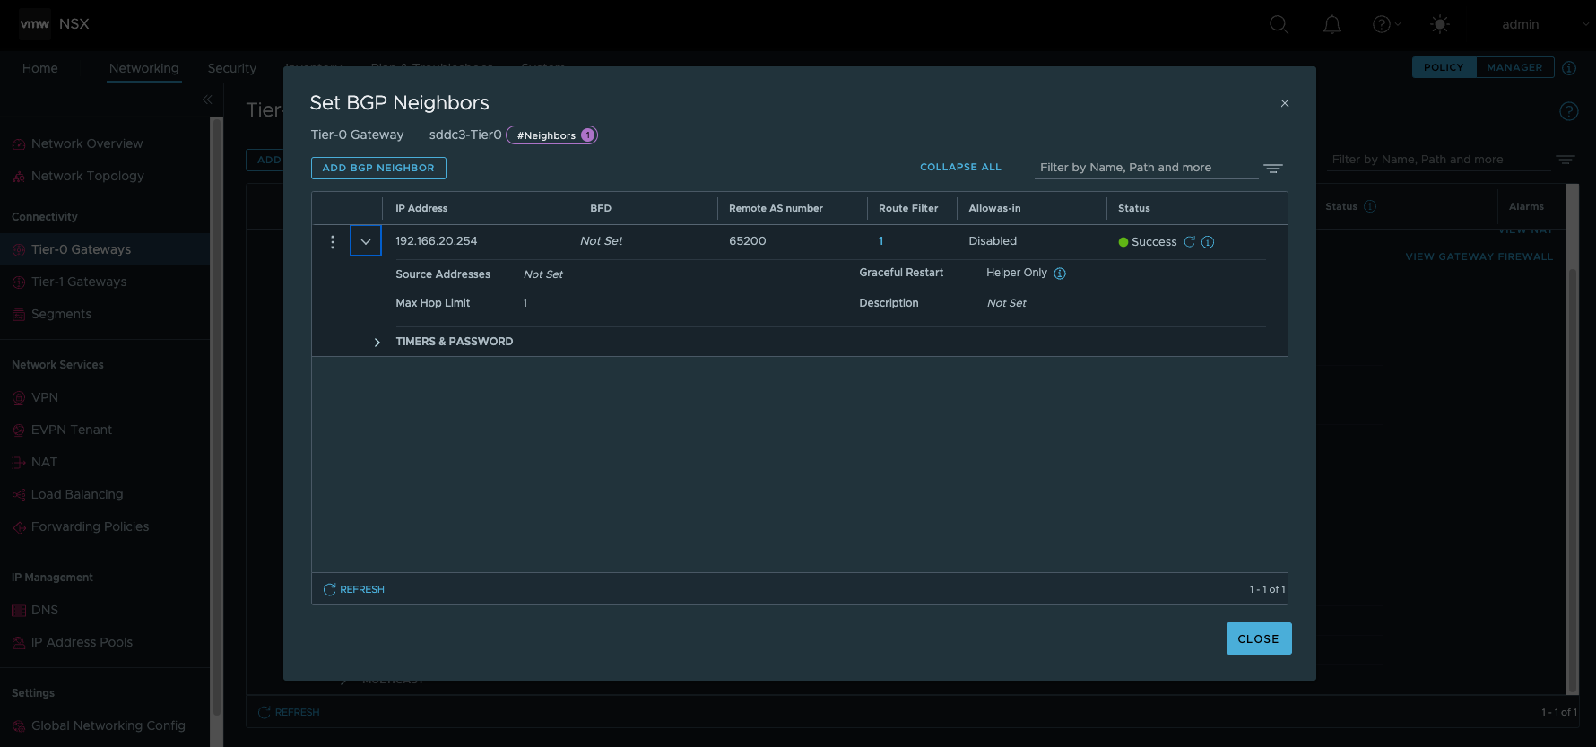The height and width of the screenshot is (747, 1596).
Task: Click info icon beside Manager toggle
Action: click(1569, 67)
